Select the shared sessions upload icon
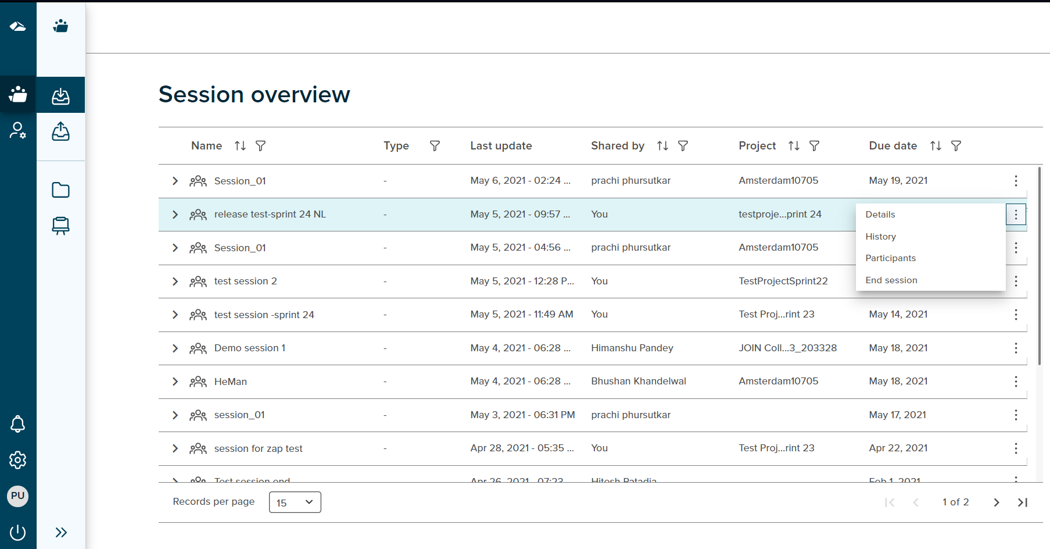 coord(60,131)
